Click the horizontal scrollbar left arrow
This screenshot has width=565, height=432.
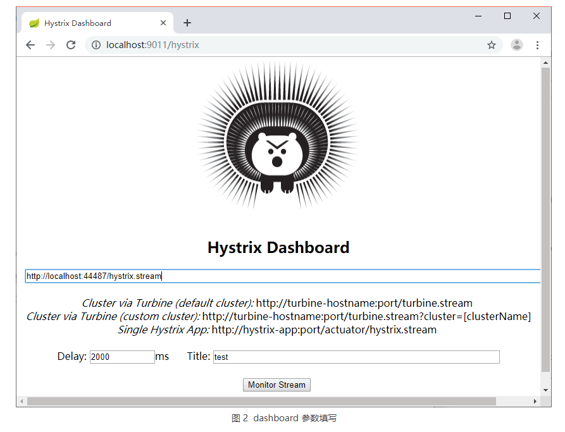(22, 401)
